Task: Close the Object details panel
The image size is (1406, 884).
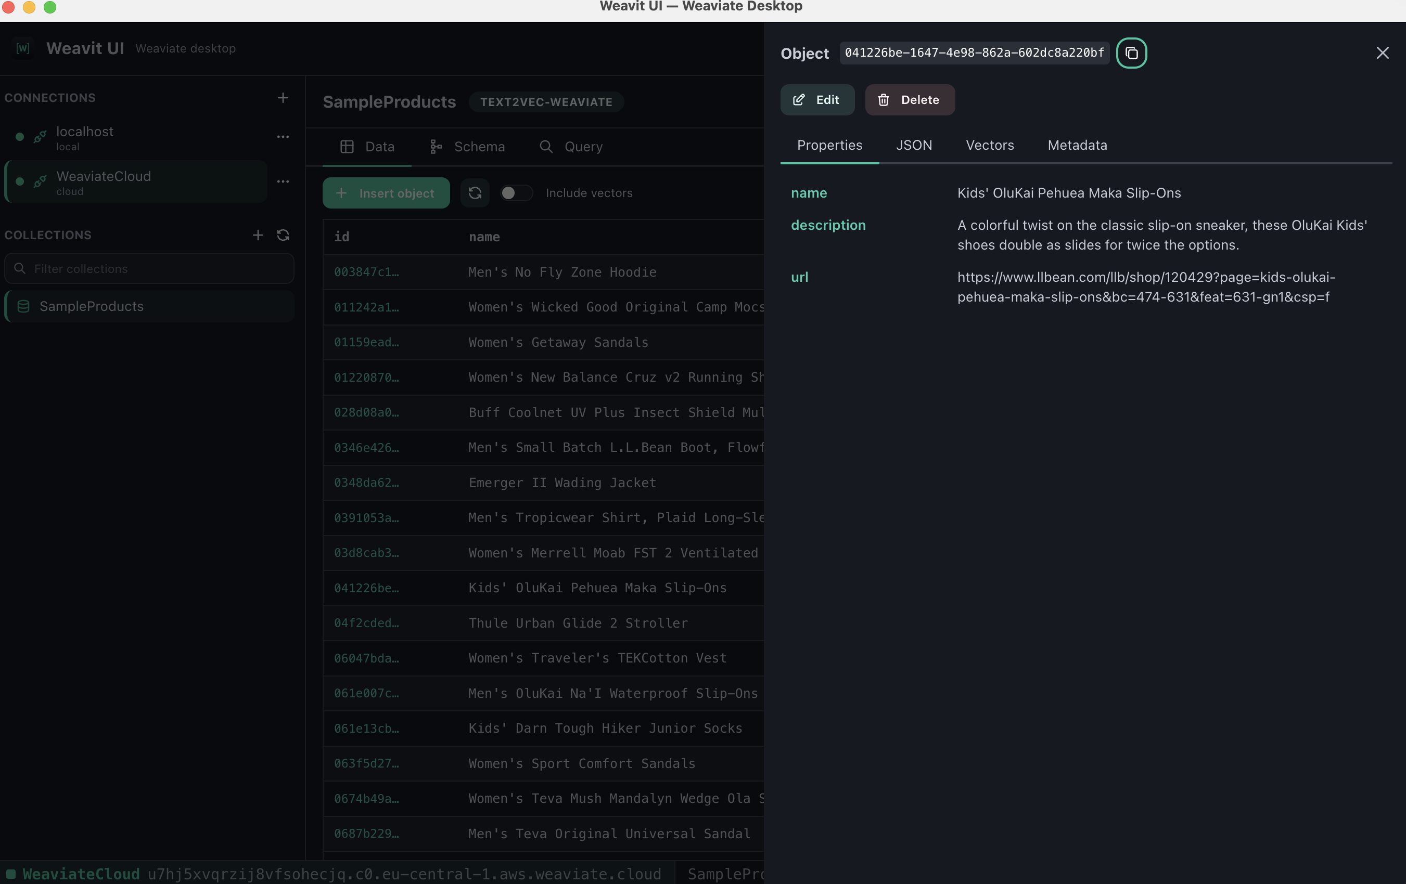Action: (x=1382, y=53)
